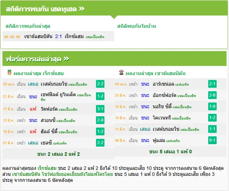This screenshot has width=229, height=191.
Task: Click the Watford 3-1 score badge
Action: [100, 109]
